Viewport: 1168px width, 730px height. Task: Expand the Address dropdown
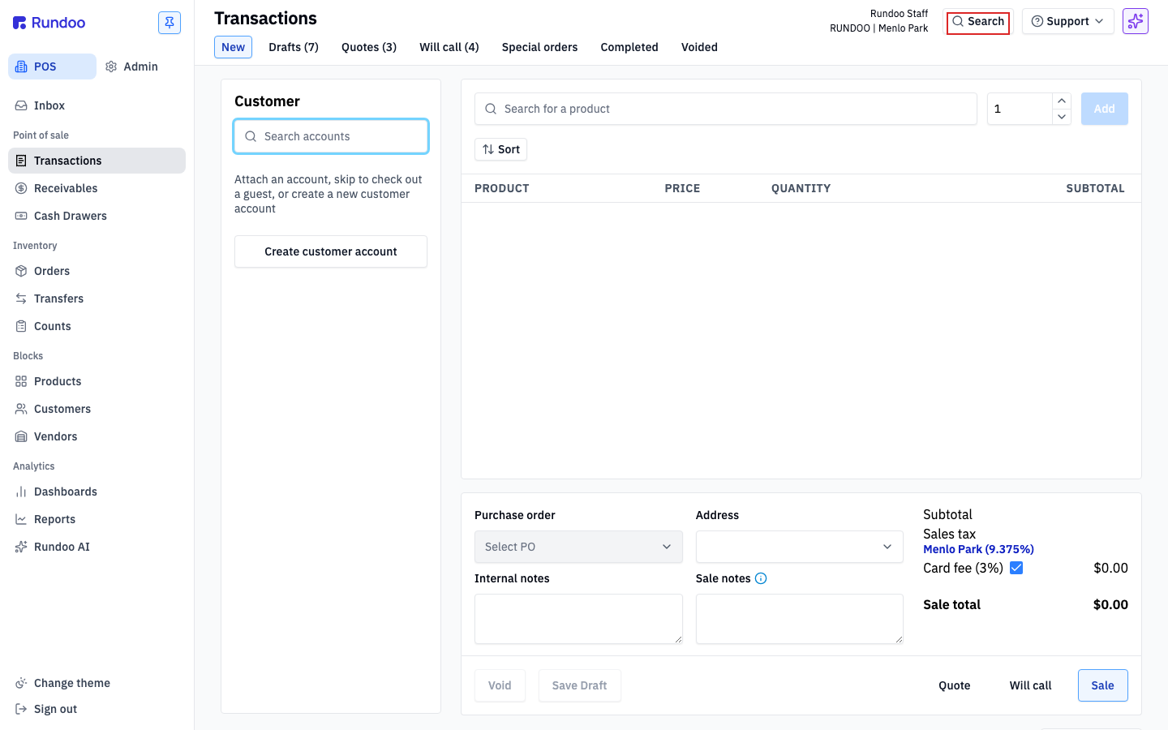[x=800, y=547]
